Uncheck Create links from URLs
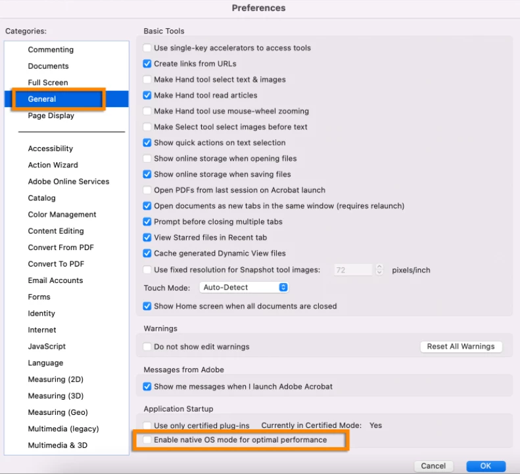This screenshot has height=474, width=520. [x=147, y=64]
